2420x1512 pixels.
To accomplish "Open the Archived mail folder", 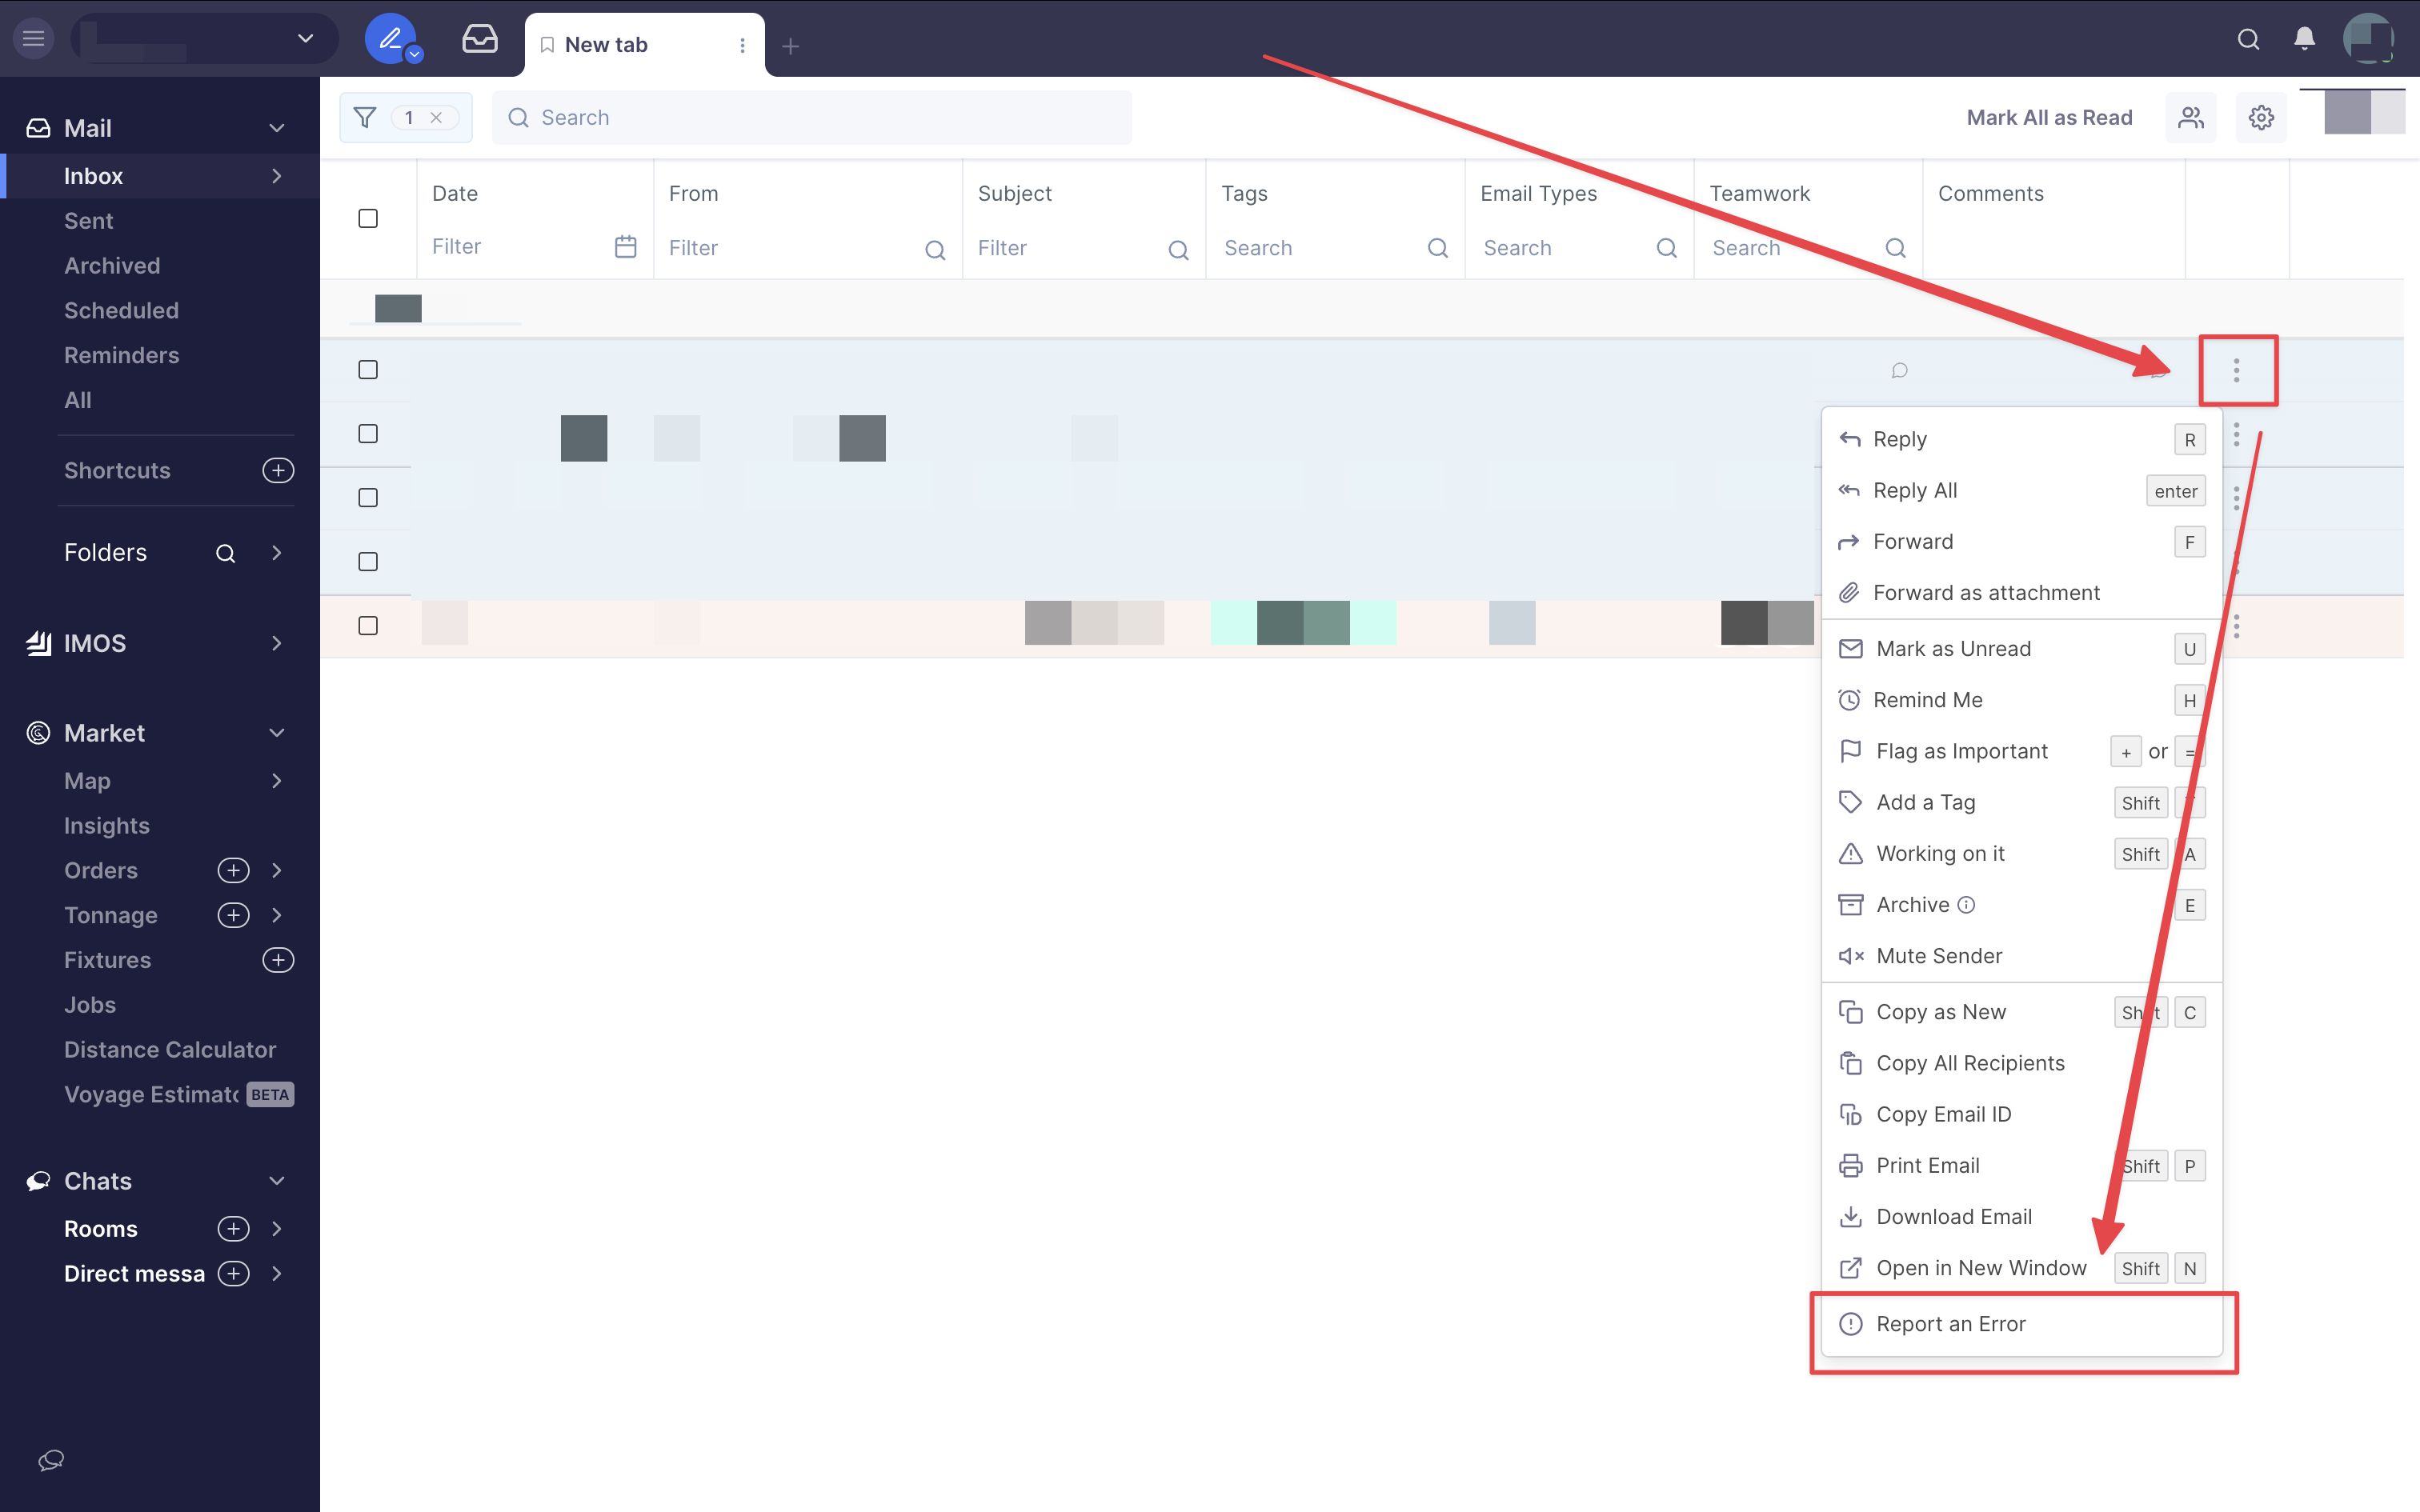I will 112,266.
